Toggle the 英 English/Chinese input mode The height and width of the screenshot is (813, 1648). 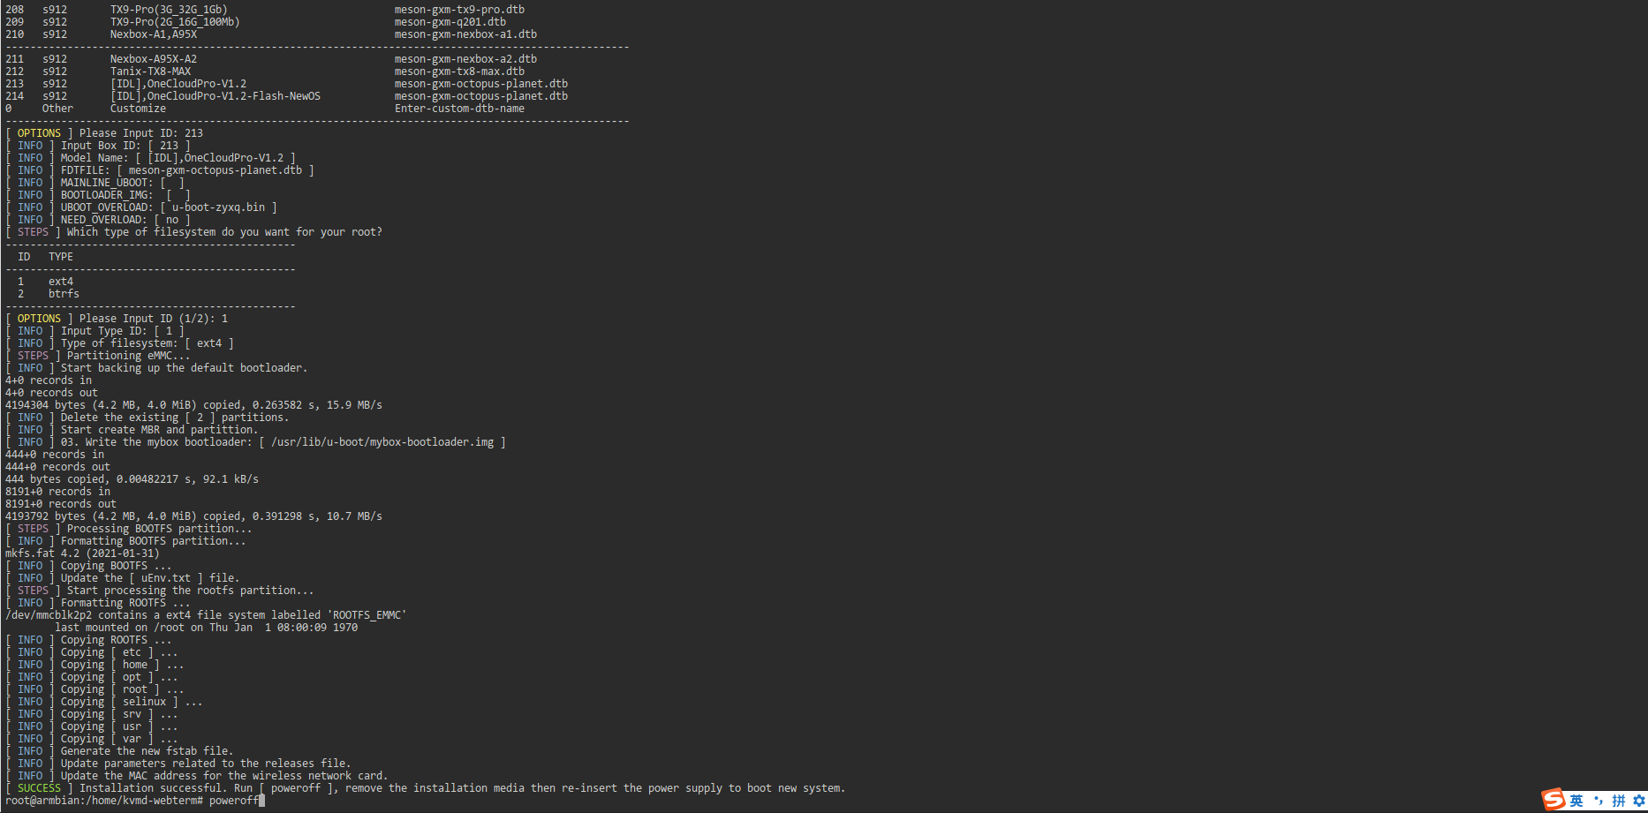[1576, 801]
